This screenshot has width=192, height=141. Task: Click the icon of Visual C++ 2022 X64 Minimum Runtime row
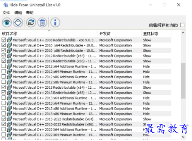point(9,135)
